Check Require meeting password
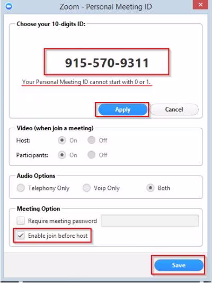The height and width of the screenshot is (283, 212). pyautogui.click(x=21, y=221)
